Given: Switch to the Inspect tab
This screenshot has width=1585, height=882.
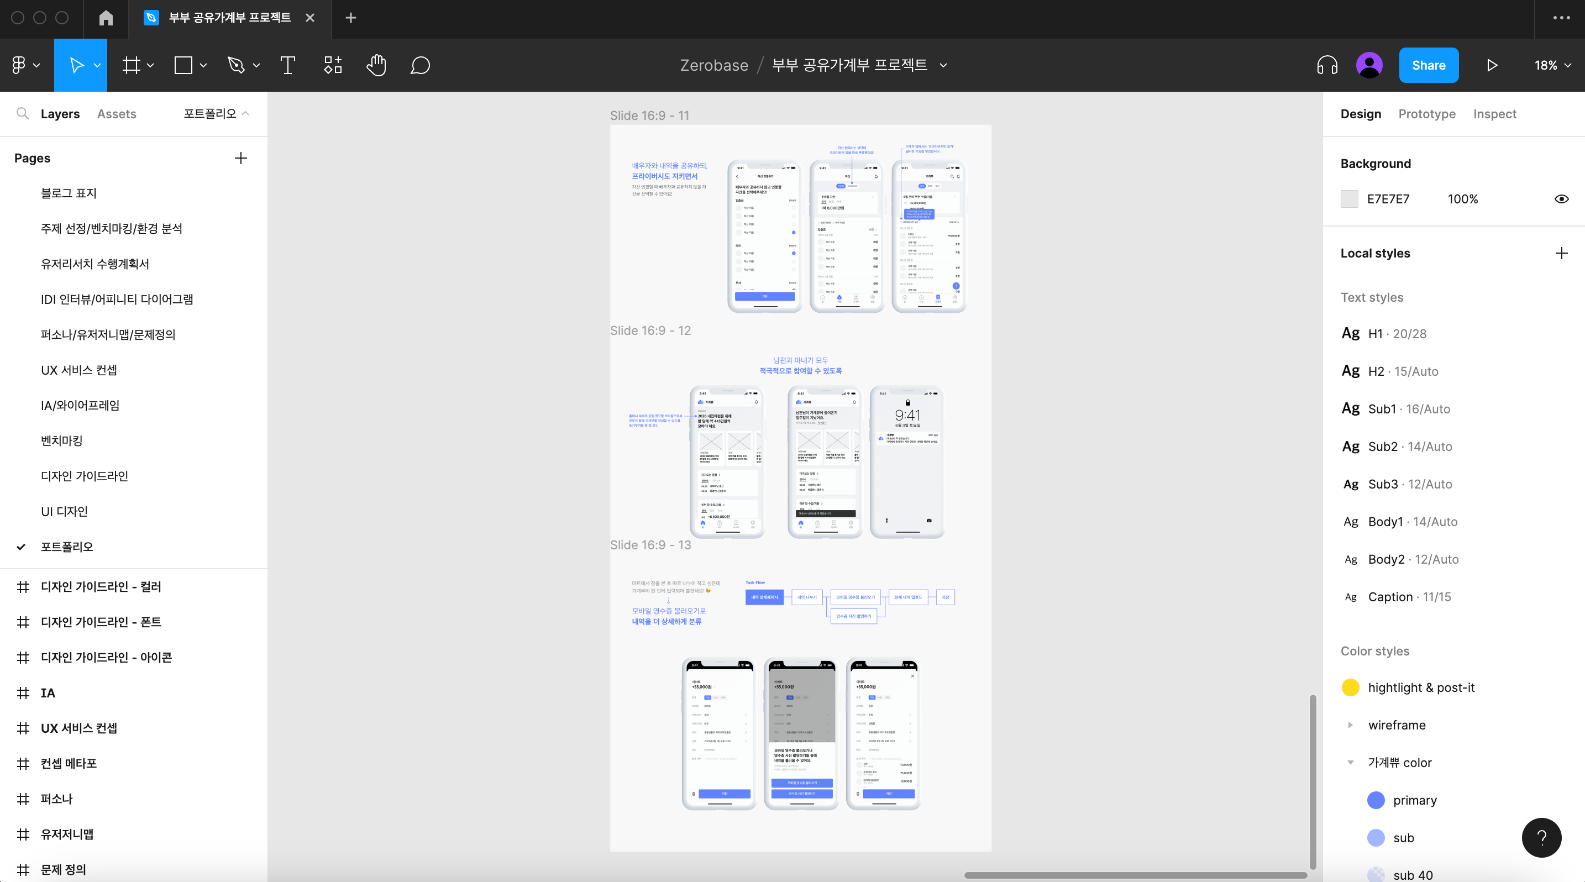Looking at the screenshot, I should tap(1494, 114).
